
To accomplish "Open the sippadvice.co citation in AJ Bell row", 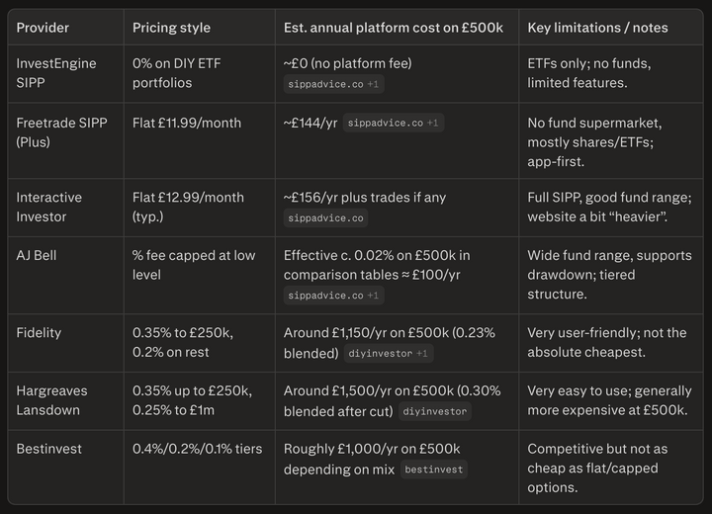I will pyautogui.click(x=333, y=295).
